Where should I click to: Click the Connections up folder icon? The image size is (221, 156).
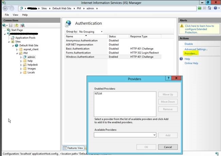(17, 25)
